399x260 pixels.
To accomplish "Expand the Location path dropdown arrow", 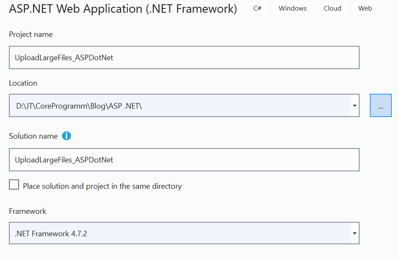I will [354, 106].
